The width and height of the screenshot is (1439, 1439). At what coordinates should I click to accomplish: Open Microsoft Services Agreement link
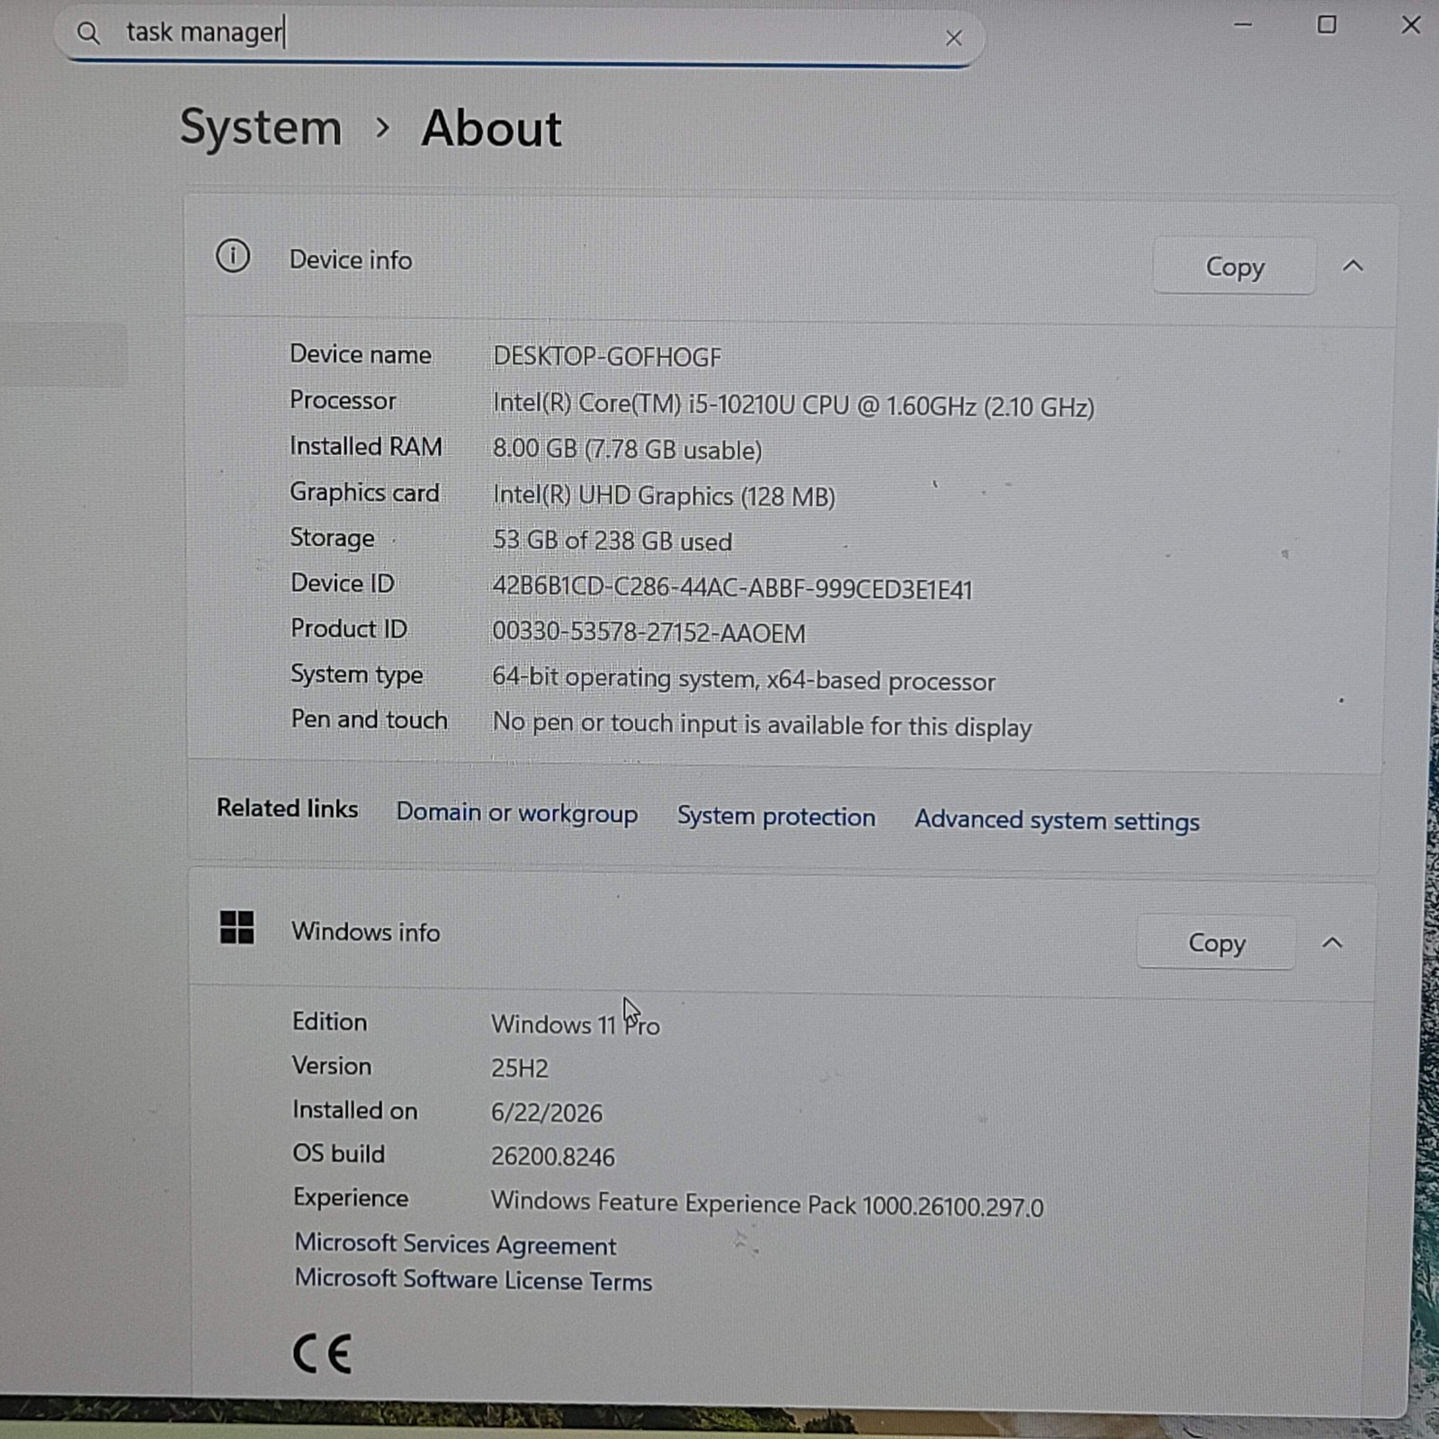point(455,1244)
